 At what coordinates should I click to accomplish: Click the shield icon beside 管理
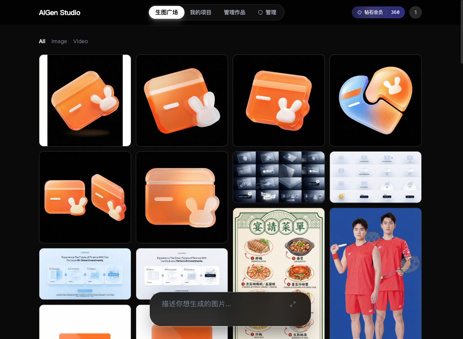click(x=260, y=12)
